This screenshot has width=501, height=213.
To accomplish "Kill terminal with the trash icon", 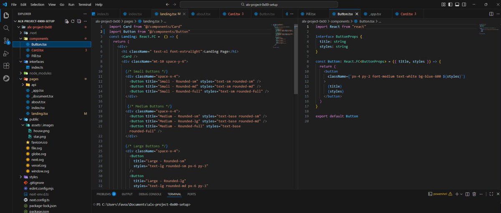I will pos(474,194).
